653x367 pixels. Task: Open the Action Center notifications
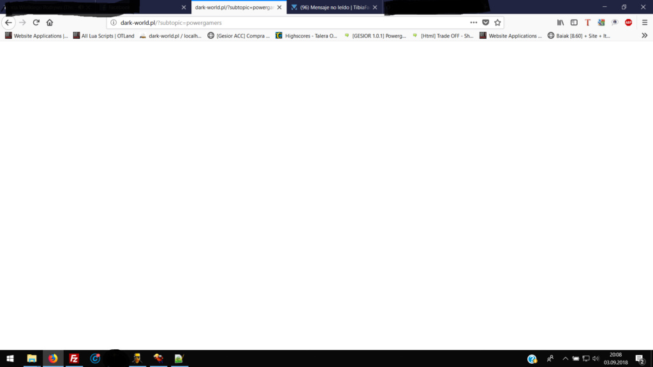640,359
